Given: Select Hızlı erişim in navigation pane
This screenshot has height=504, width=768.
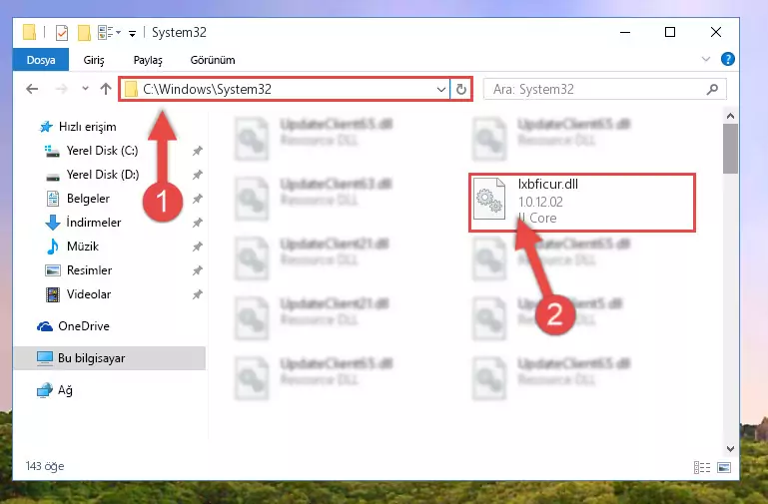Looking at the screenshot, I should [x=78, y=127].
